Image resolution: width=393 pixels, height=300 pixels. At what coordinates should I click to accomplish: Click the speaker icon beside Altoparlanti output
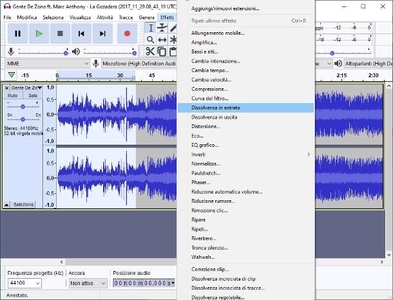click(338, 64)
